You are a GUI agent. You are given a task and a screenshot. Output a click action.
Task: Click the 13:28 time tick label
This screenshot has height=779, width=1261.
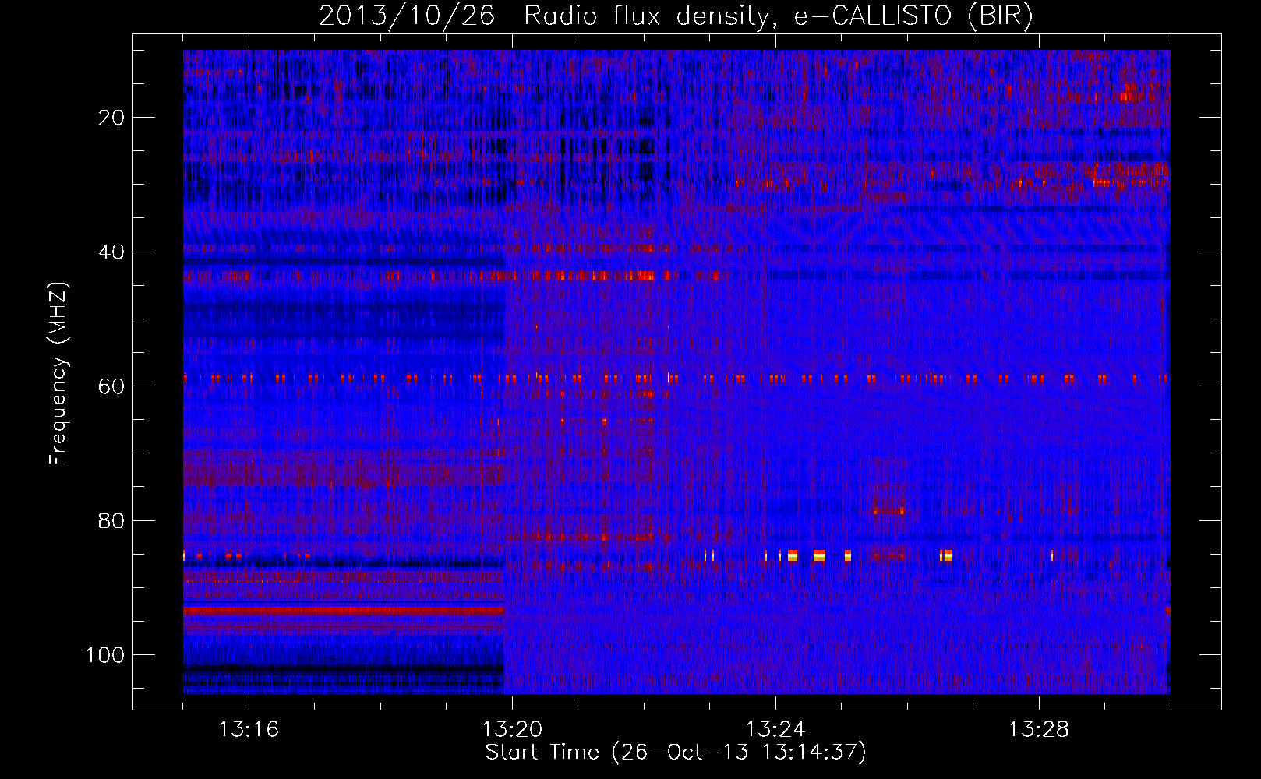coord(1039,730)
